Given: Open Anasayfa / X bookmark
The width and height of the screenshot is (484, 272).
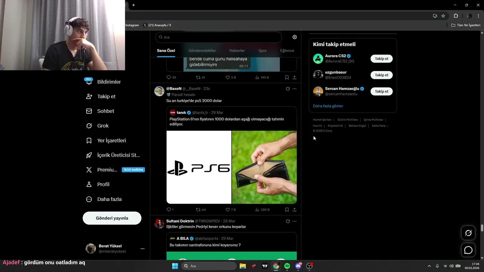Looking at the screenshot, I should [157, 25].
